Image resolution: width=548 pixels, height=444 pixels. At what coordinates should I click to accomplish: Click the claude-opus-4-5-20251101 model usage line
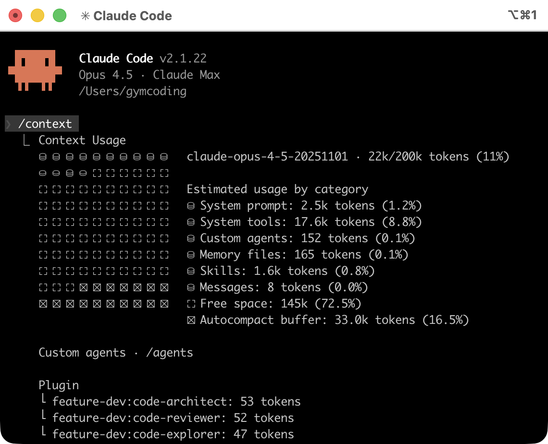click(348, 157)
